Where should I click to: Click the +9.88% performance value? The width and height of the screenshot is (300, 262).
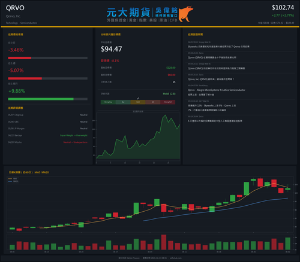click(17, 91)
